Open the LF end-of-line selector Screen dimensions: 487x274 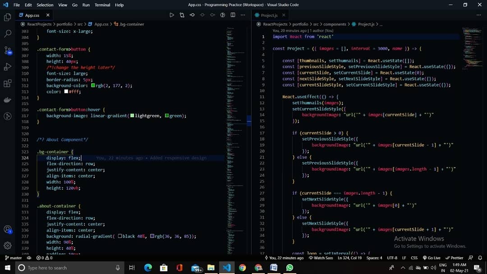point(404,258)
